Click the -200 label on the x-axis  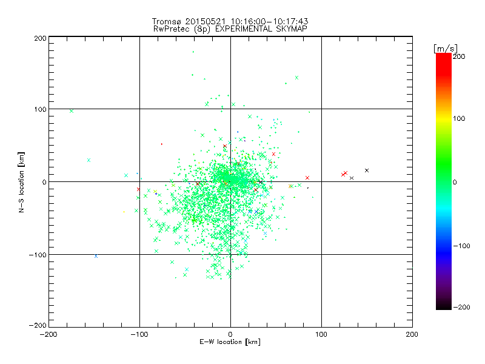(48, 334)
